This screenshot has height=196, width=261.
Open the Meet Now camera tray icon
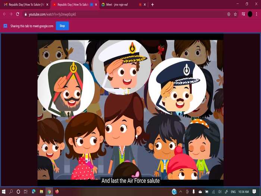pos(187,192)
